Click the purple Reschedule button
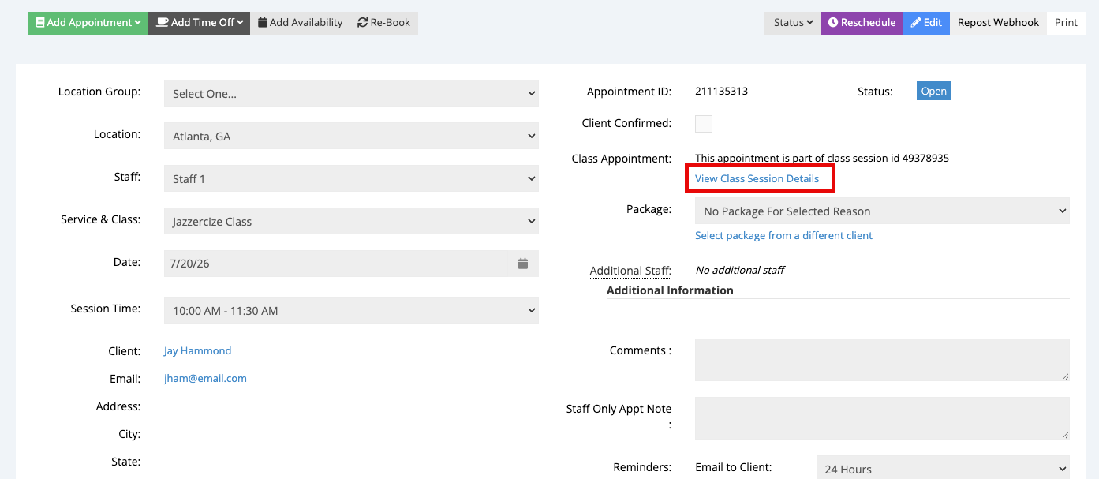Viewport: 1099px width, 479px height. tap(862, 23)
